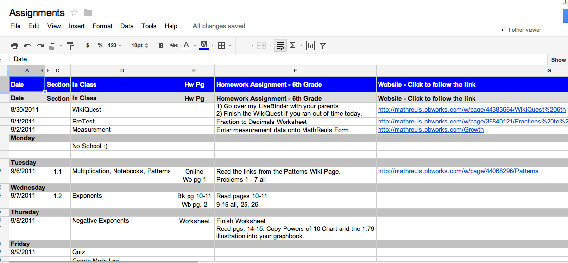
Task: Follow the mathreuls Growth link
Action: pos(431,130)
